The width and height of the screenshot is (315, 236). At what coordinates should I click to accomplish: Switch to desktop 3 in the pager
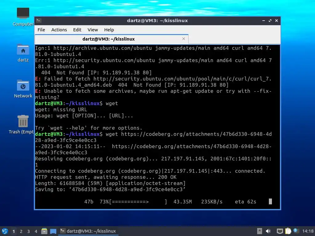pos(29,231)
